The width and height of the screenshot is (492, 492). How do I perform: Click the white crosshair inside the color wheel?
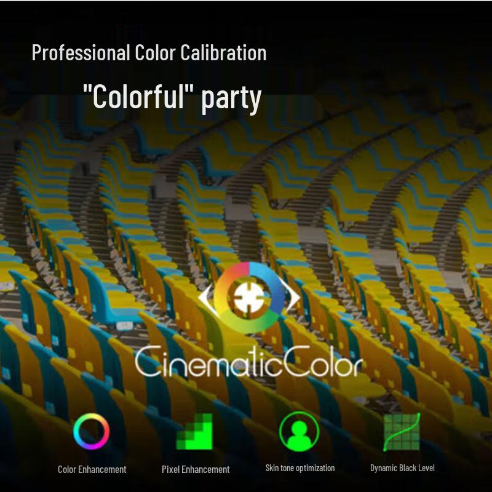click(x=248, y=298)
